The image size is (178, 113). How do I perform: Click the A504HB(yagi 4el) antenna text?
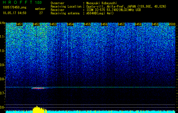coord(100,13)
